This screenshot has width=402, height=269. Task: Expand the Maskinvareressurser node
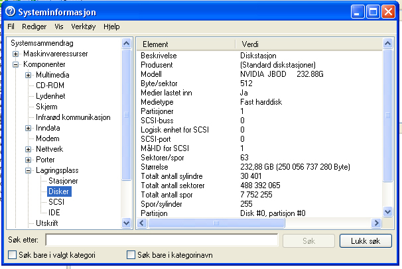coord(16,54)
